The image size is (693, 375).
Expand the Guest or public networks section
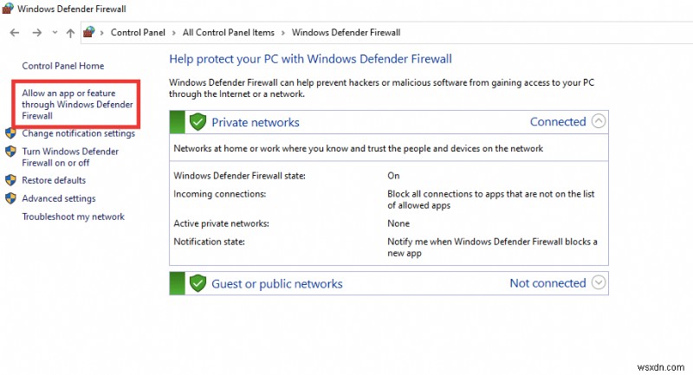click(x=599, y=283)
